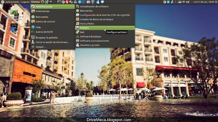
Task: Open the Printers configuration entry
Action: point(105,28)
